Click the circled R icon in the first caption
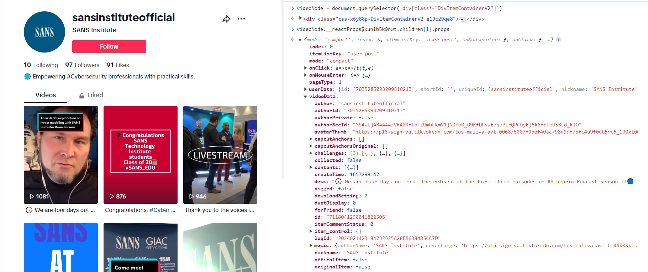 coord(29,210)
